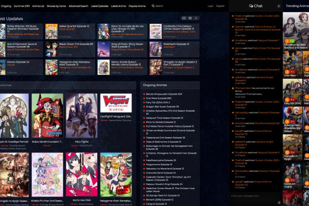Click arrow bullet beside Naruto Shippuuden Episode 500

144,94
